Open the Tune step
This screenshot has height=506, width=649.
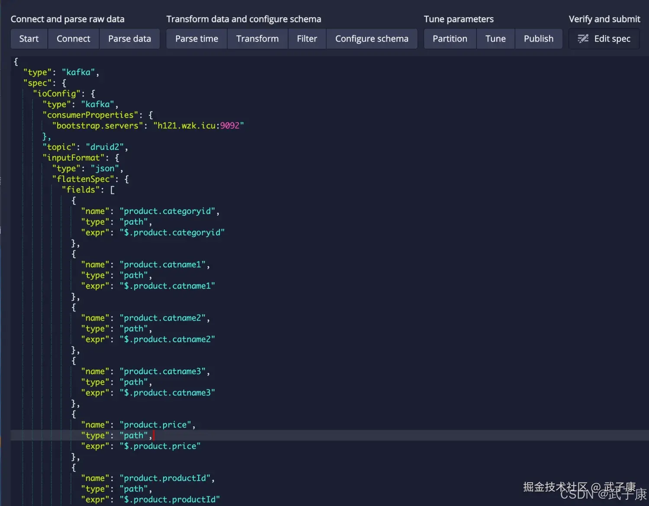pyautogui.click(x=495, y=38)
